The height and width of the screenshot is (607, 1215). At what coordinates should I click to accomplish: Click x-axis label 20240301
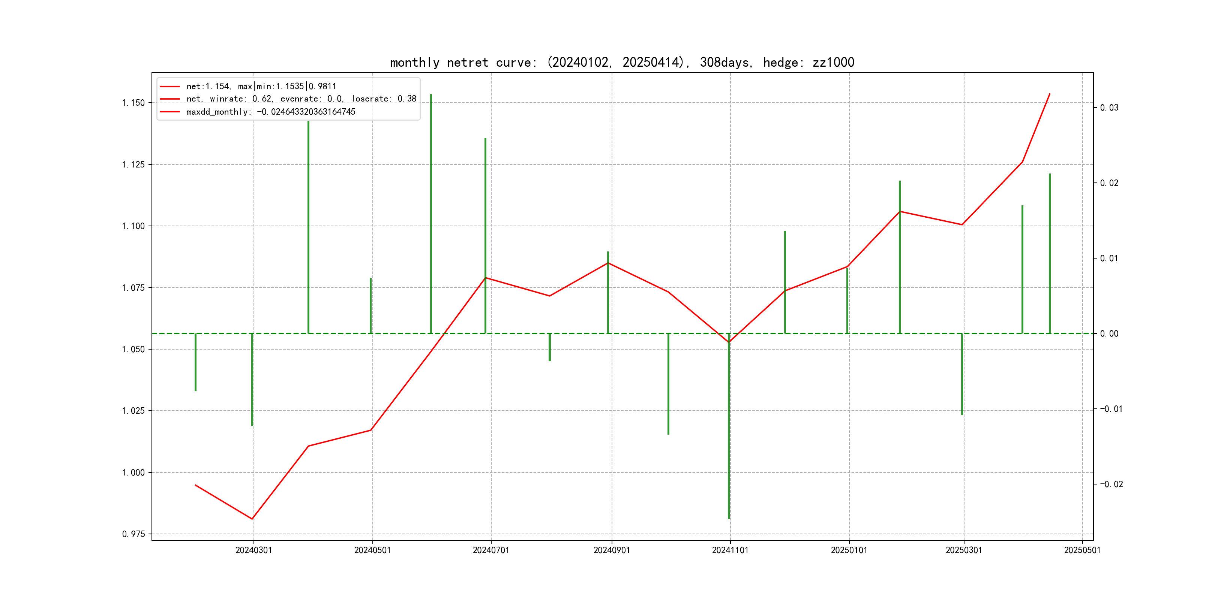[x=253, y=550]
